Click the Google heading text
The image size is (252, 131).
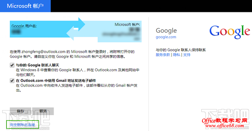(166, 30)
